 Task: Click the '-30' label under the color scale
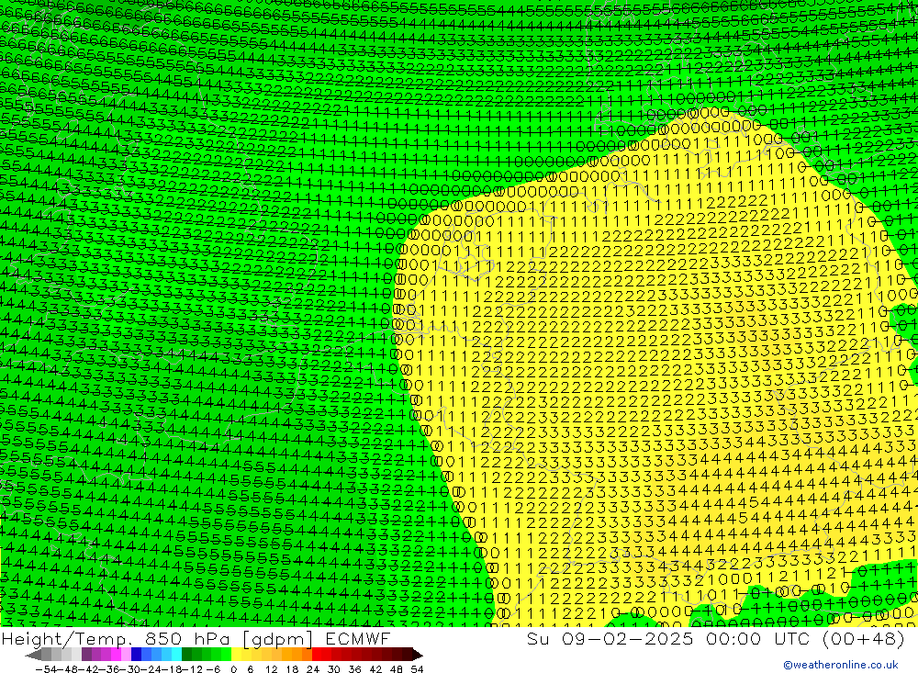131,669
